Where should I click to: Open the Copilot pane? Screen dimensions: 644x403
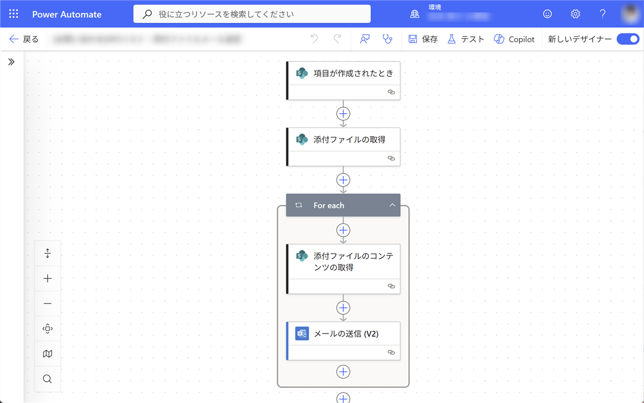[514, 39]
